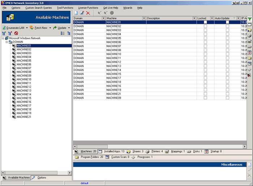Toggle Auto-Update checkbox for MACHINE03

[x=227, y=30]
